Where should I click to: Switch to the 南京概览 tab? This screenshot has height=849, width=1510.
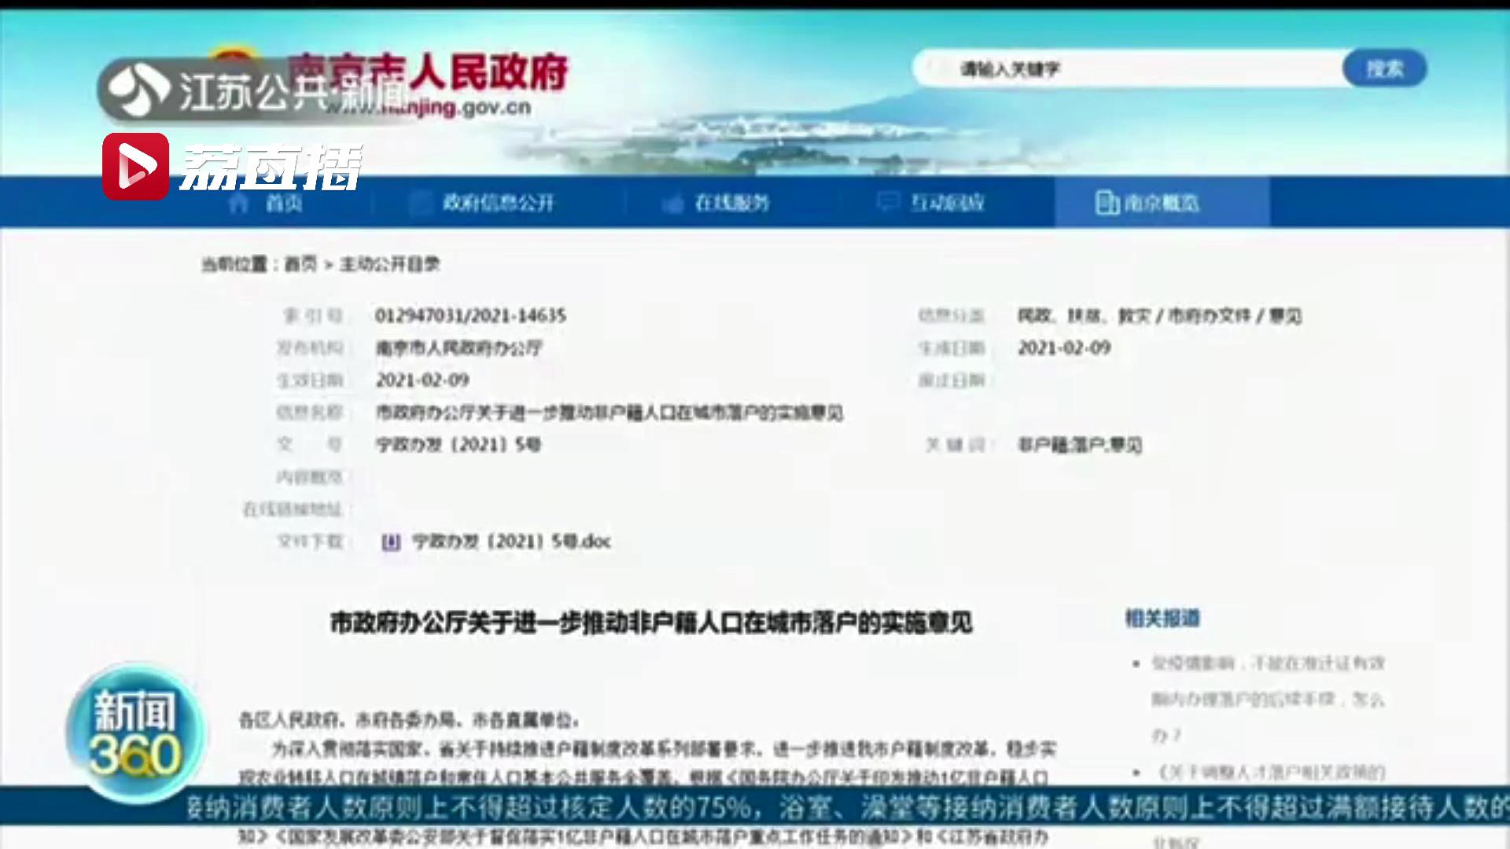1164,203
